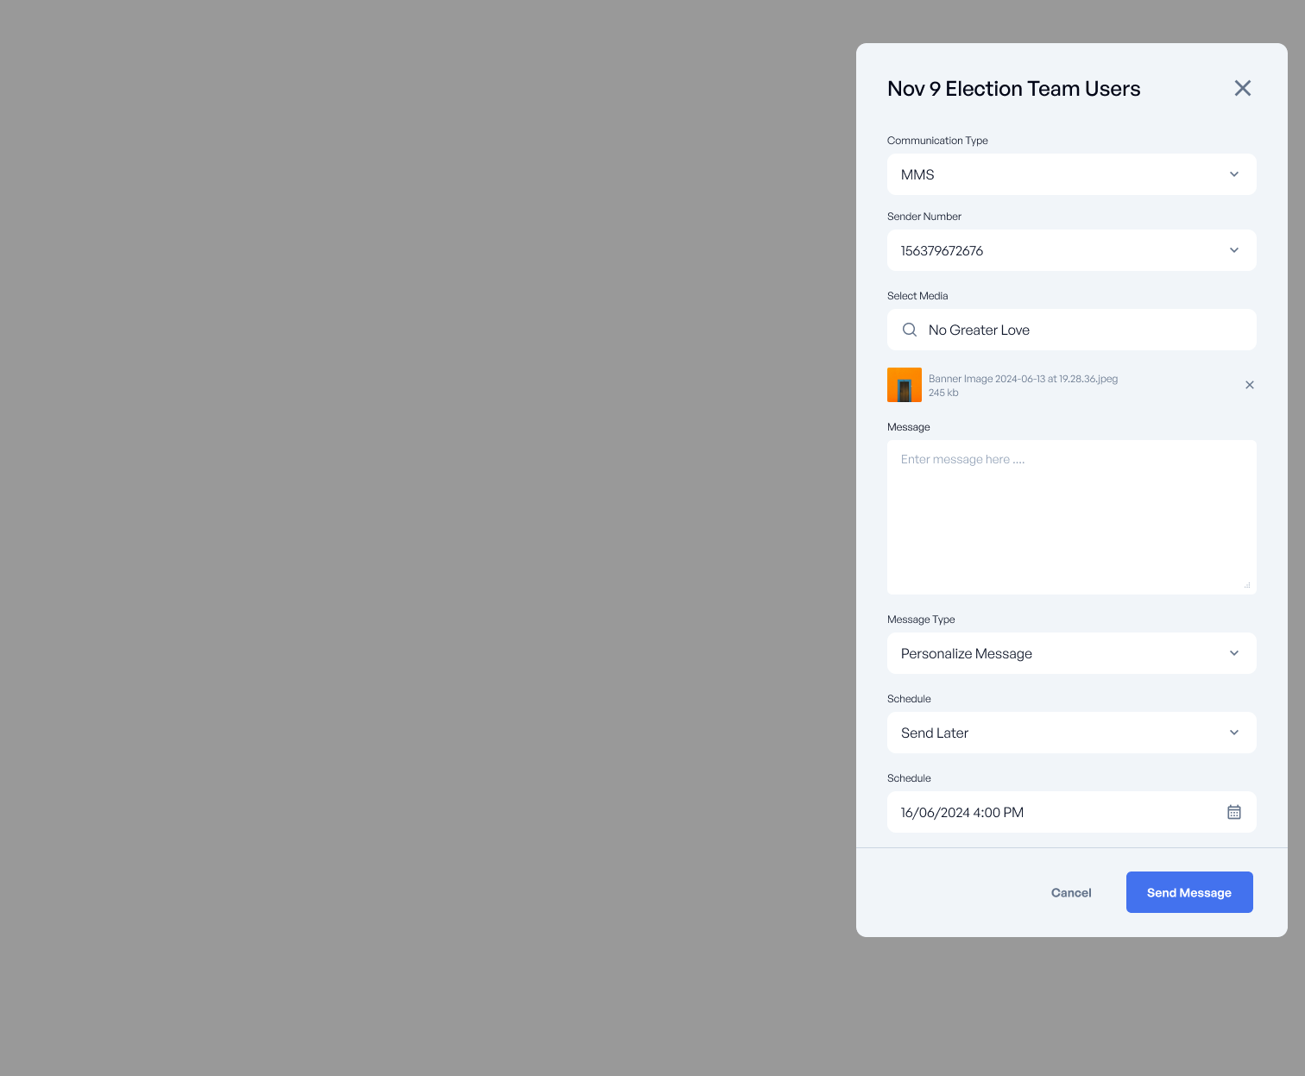Click the Send Later selection box

click(1053, 733)
